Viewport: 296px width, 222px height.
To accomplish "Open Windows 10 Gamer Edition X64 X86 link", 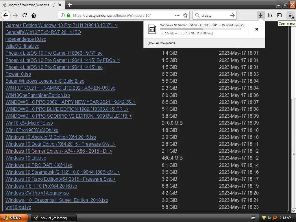I will coord(59,151).
